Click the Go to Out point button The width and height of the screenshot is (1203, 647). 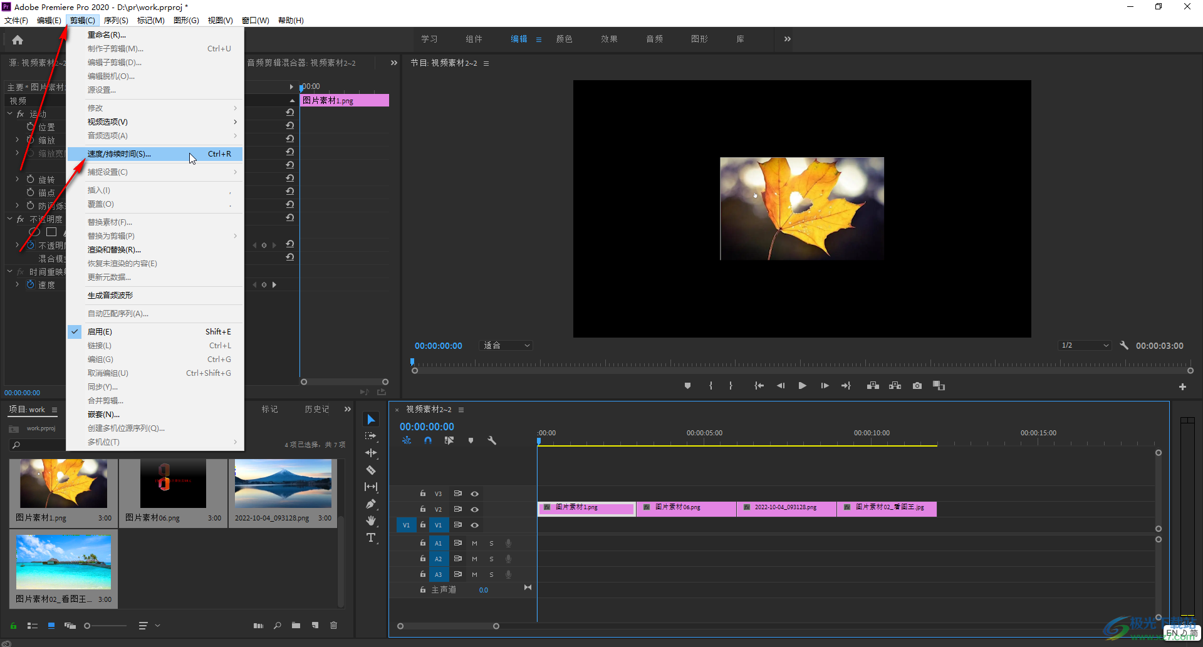pyautogui.click(x=846, y=386)
